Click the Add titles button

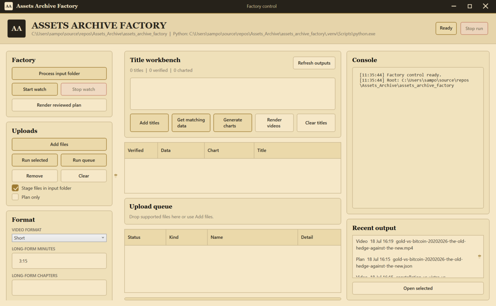pos(150,123)
